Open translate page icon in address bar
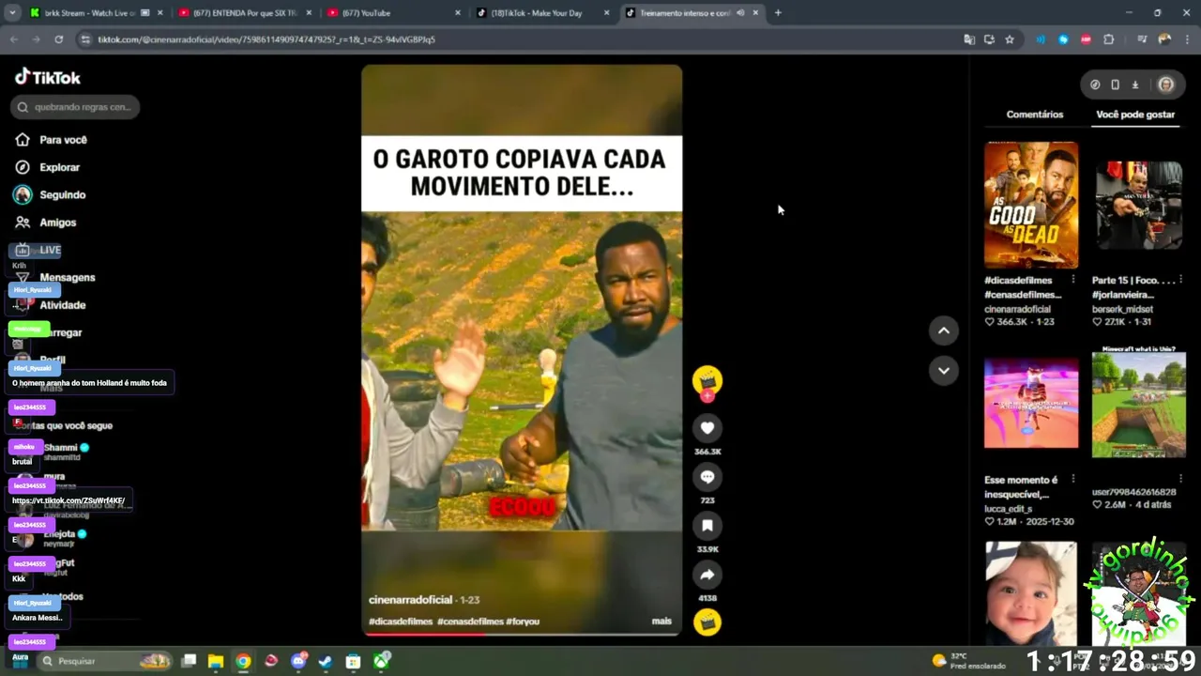 (x=969, y=39)
